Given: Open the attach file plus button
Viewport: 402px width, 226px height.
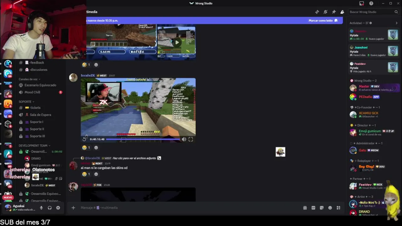Looking at the screenshot, I should pos(73,208).
